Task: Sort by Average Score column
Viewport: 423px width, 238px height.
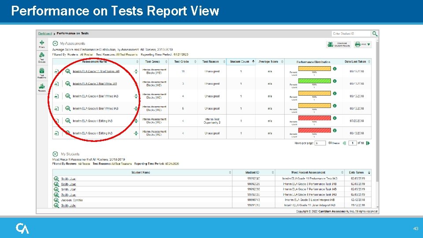Action: [x=282, y=62]
